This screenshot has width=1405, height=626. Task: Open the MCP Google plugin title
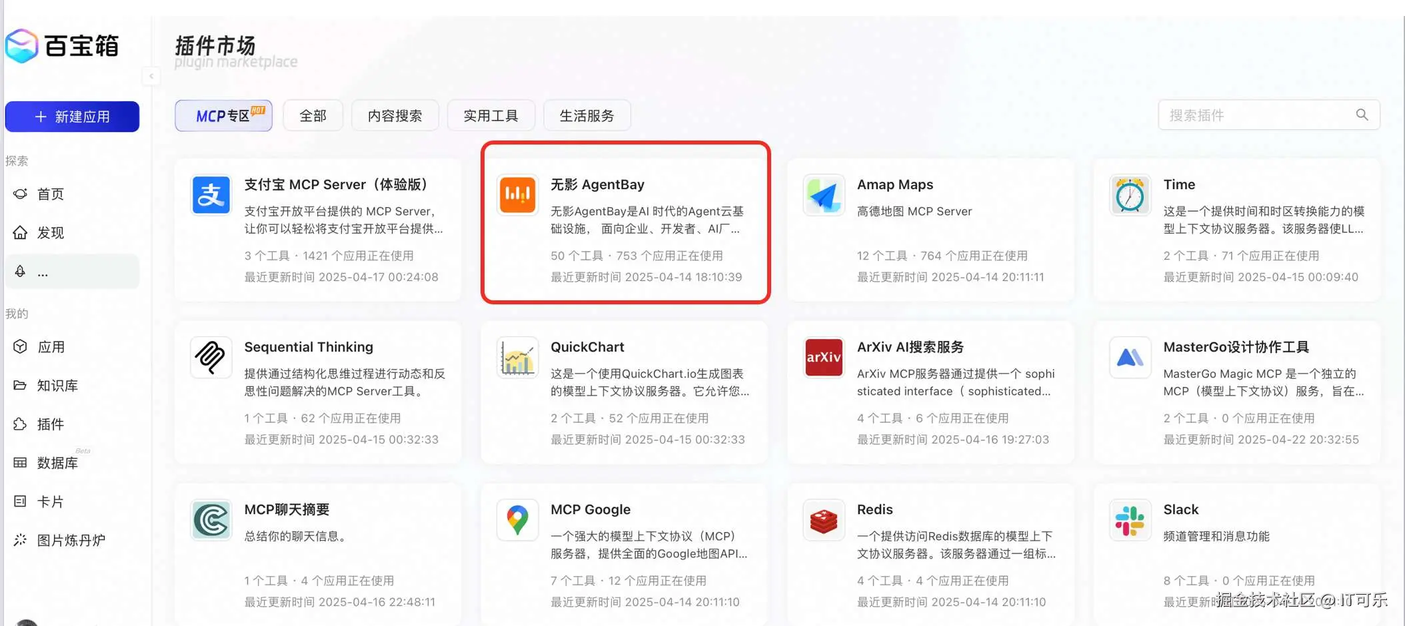591,509
